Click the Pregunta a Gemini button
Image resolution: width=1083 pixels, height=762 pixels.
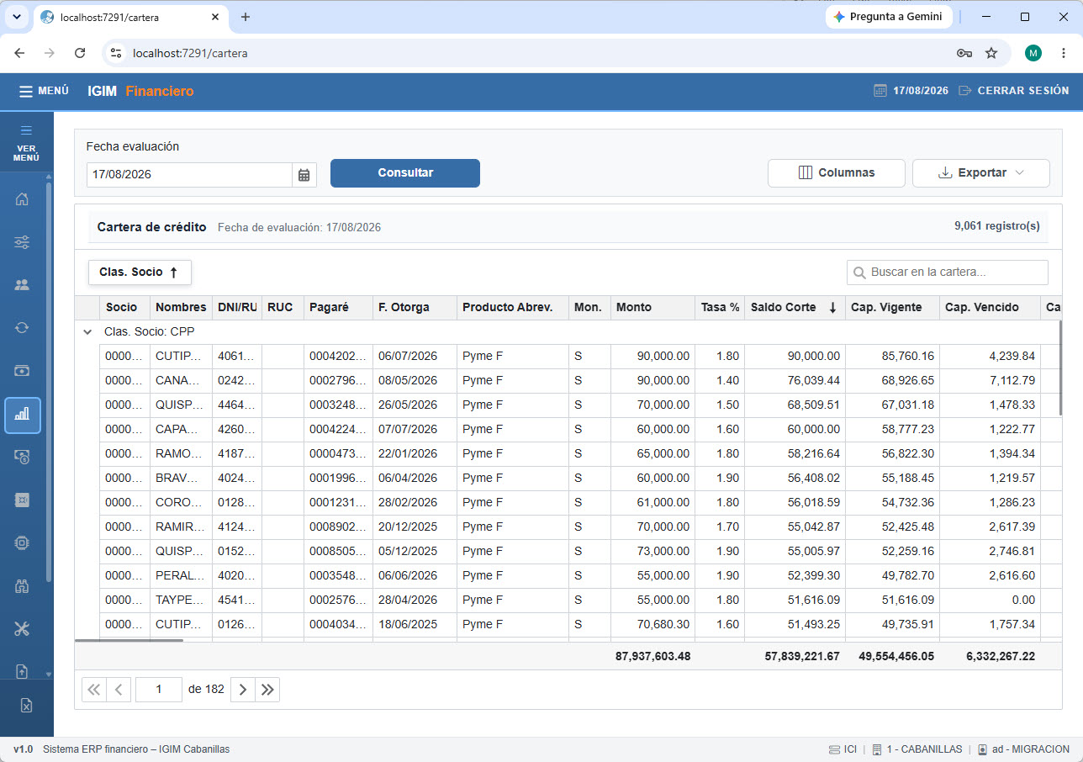point(888,17)
